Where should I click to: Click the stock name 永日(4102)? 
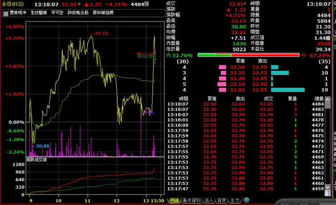[x=13, y=4]
